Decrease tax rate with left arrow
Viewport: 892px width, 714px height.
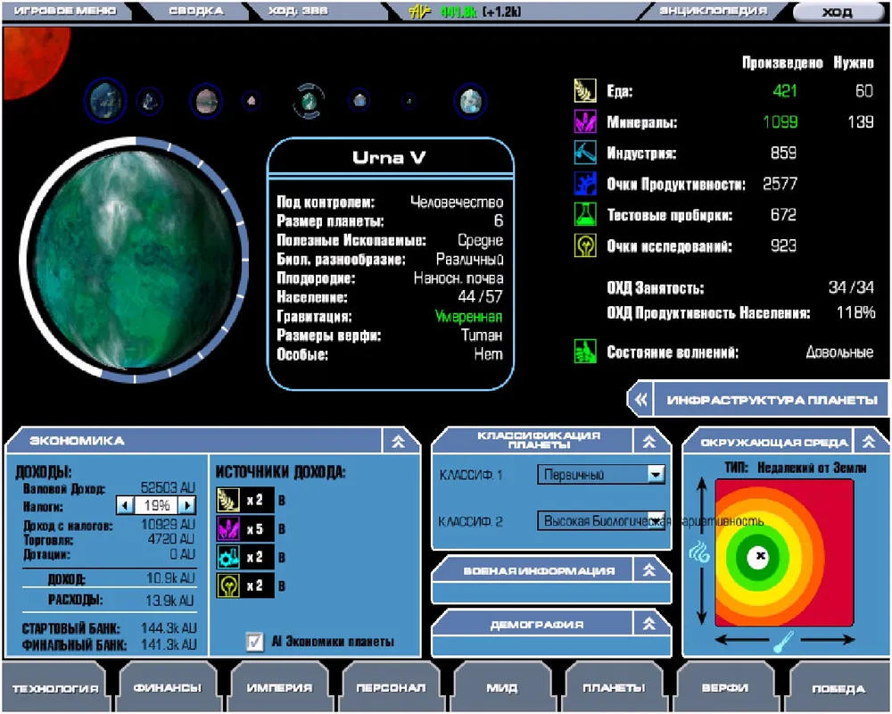[126, 505]
